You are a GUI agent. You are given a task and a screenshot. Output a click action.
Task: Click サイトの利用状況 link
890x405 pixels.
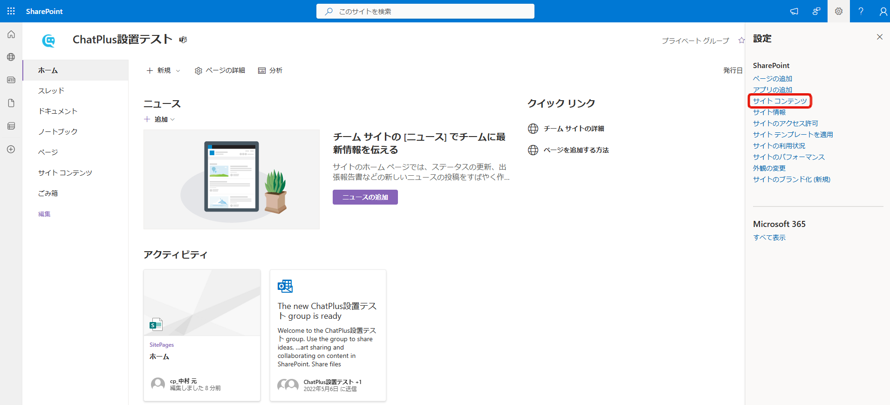[x=779, y=146]
